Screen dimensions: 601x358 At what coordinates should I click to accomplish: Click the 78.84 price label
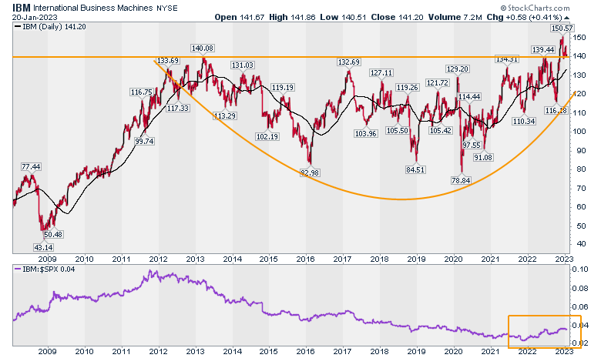(x=461, y=180)
